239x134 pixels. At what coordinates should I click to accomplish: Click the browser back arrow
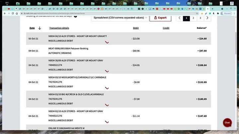[5, 14]
